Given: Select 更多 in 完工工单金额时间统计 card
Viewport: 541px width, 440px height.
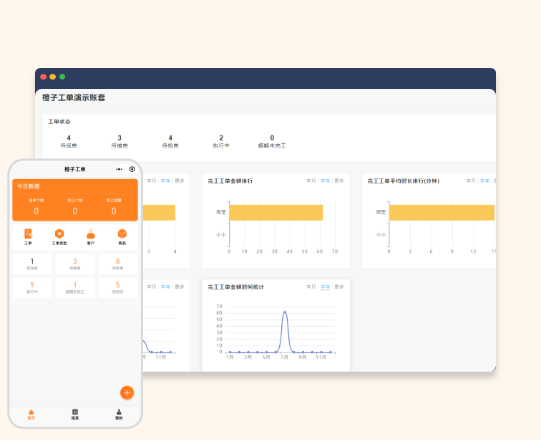Looking at the screenshot, I should click(339, 287).
